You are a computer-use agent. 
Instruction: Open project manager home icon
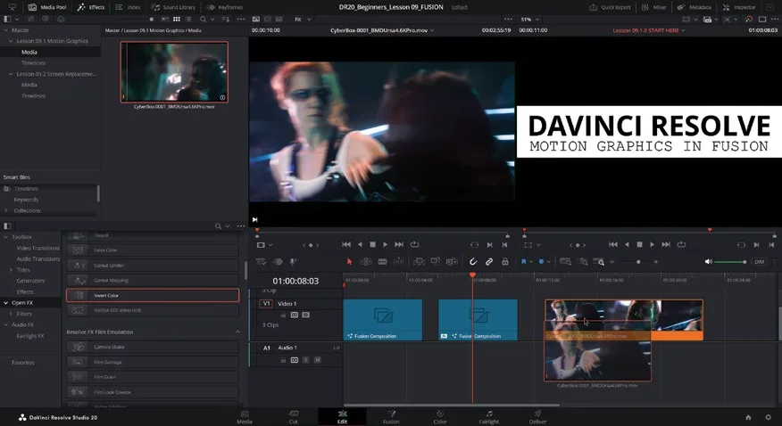[x=748, y=418]
